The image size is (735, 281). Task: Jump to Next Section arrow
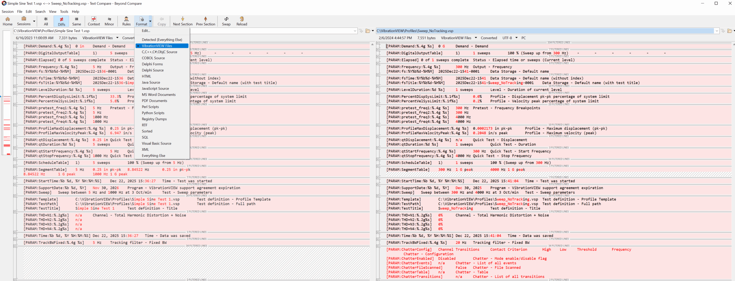point(183,21)
